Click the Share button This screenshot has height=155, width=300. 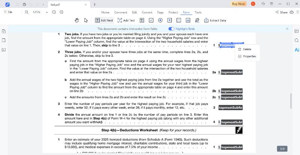pos(282,12)
